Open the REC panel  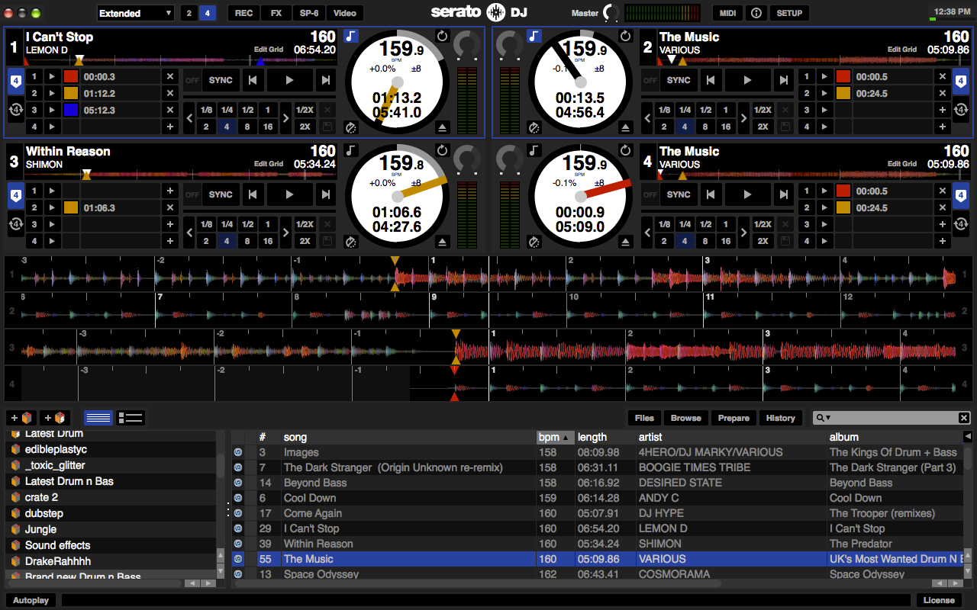point(243,13)
